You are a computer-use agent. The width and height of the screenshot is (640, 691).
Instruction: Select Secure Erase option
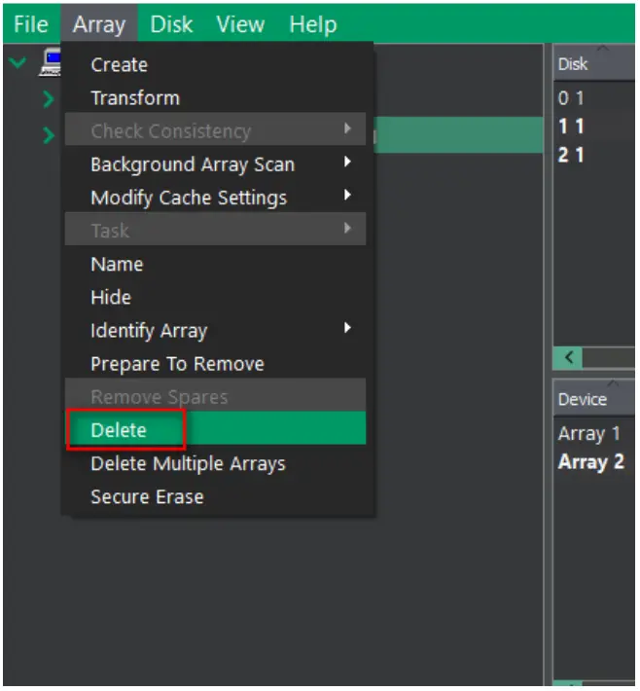pyautogui.click(x=147, y=496)
